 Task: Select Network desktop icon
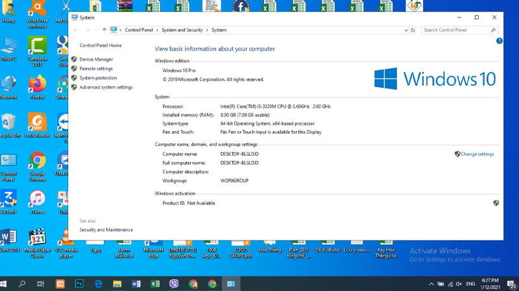(8, 87)
